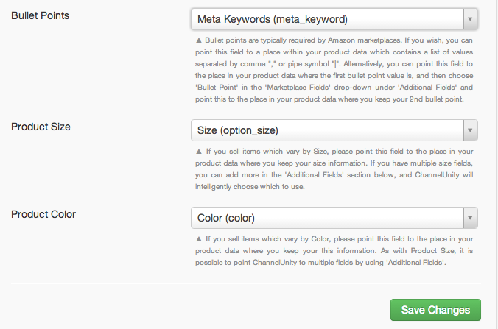Open the Bullet Points dropdown arrow
Image resolution: width=498 pixels, height=329 pixels.
(x=470, y=19)
